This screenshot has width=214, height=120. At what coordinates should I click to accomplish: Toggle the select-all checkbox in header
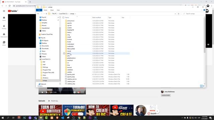(63, 18)
